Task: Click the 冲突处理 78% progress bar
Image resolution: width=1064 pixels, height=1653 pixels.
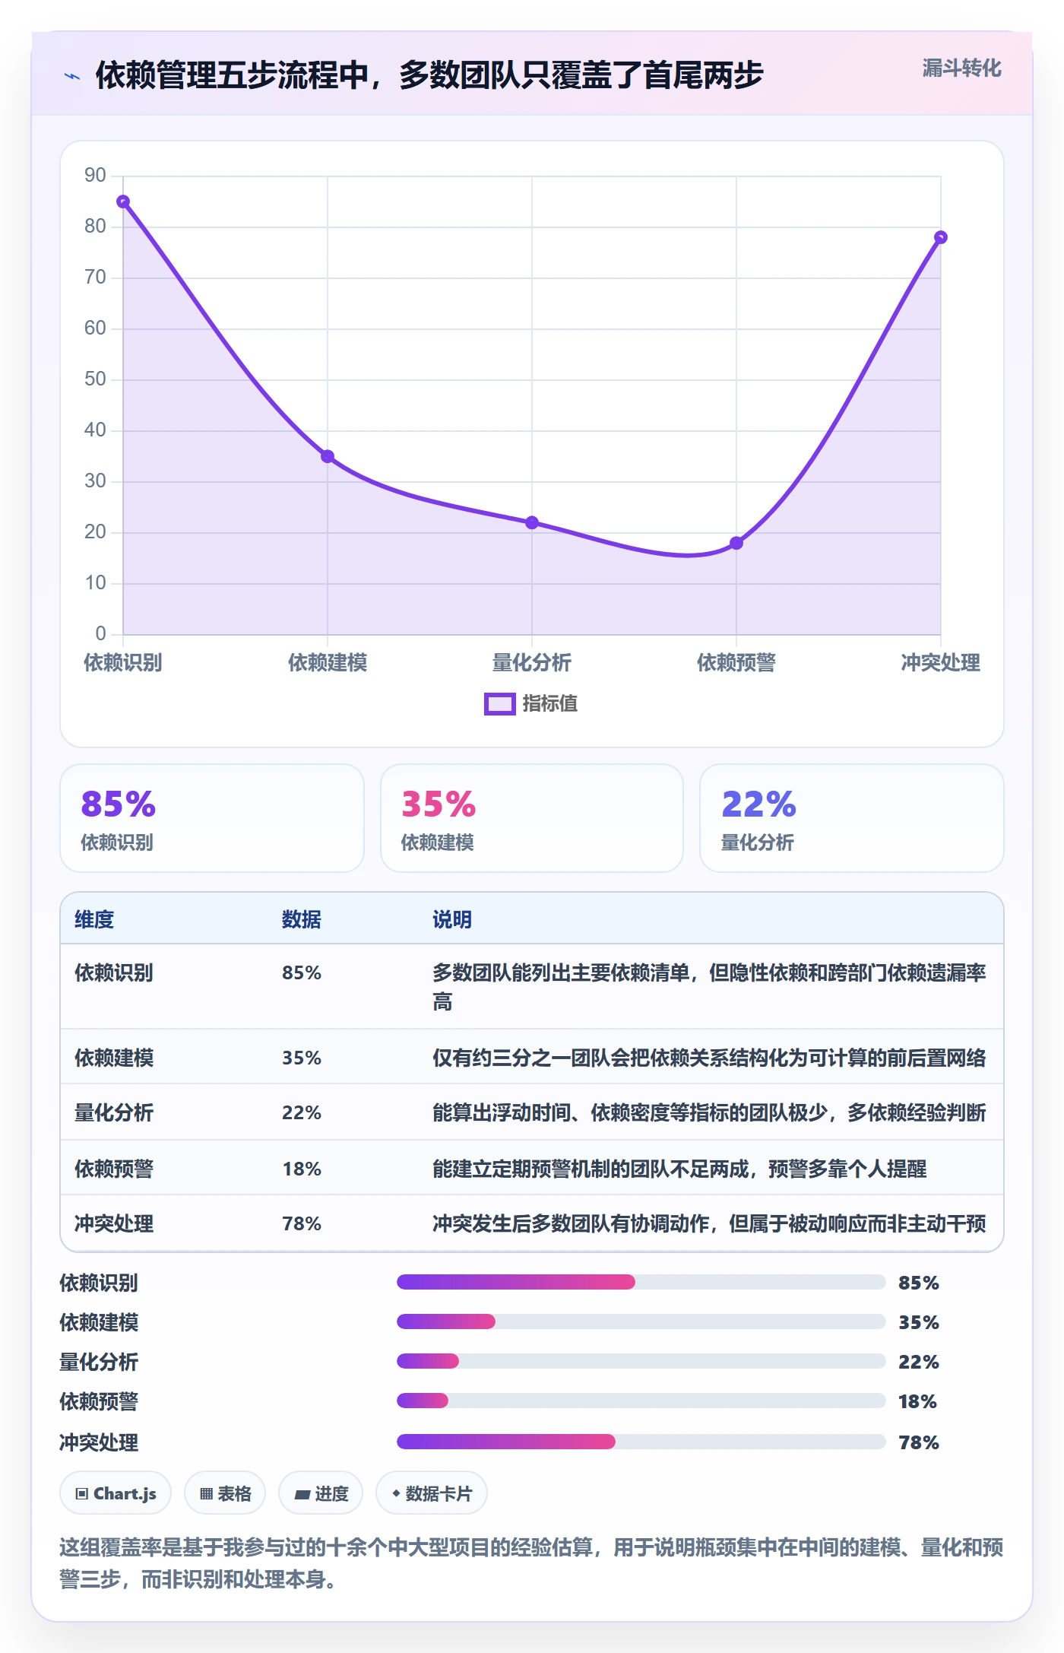Action: [x=641, y=1442]
